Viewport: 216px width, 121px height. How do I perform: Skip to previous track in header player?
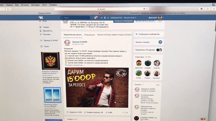coord(102,18)
